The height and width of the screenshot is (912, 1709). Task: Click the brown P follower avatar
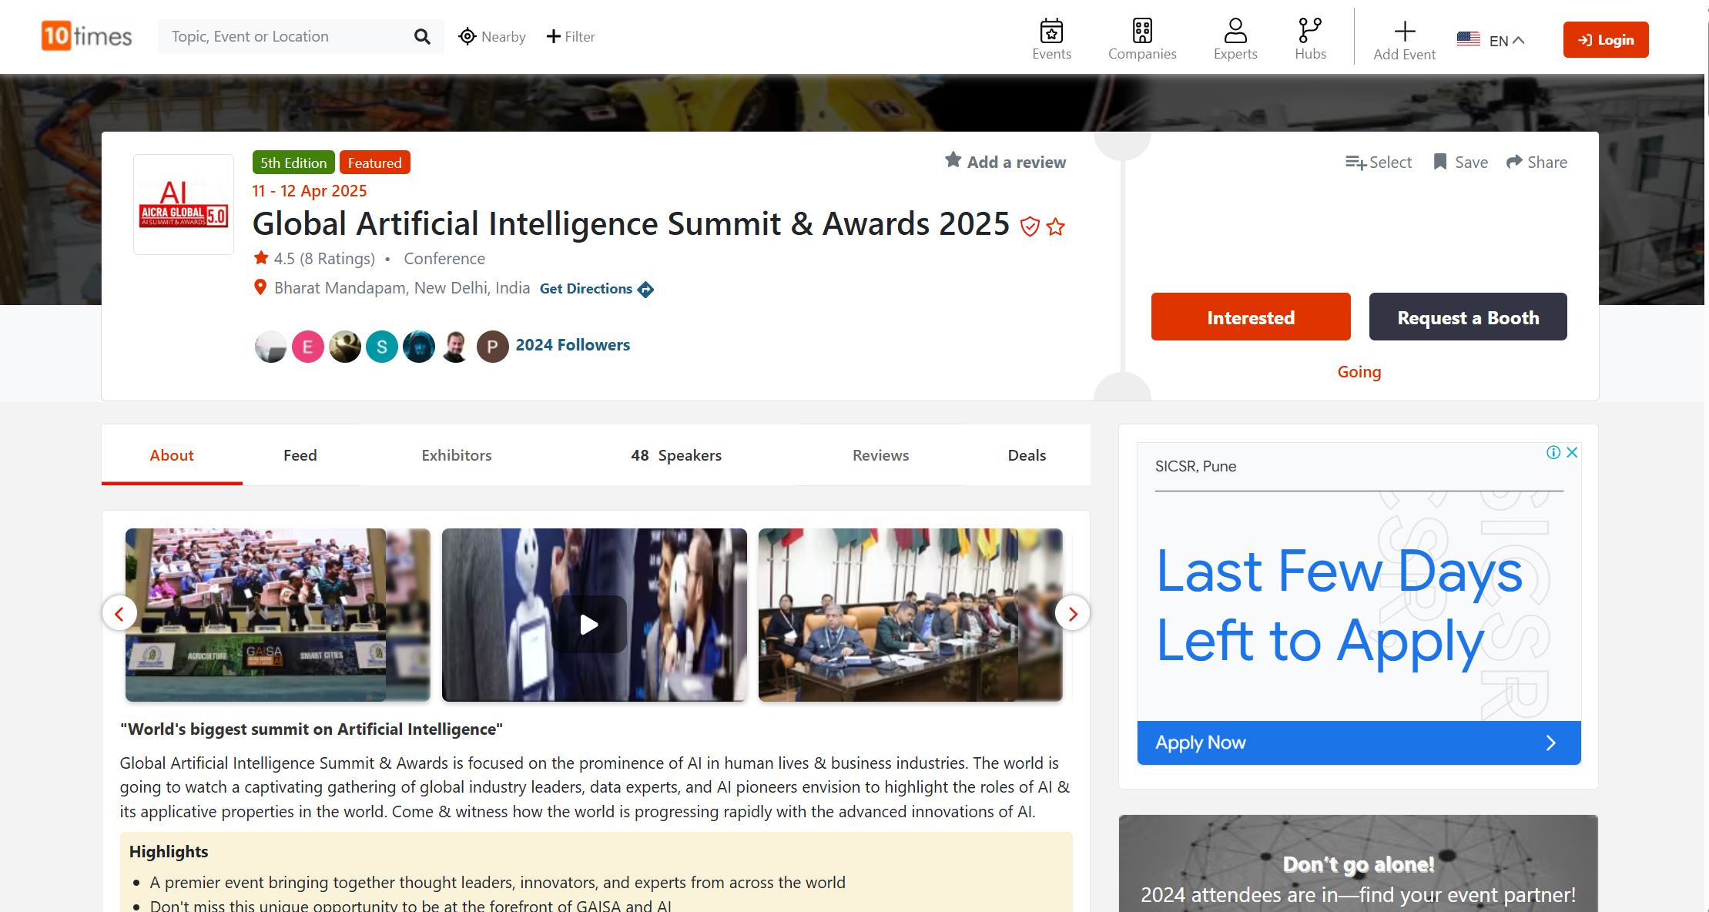[x=492, y=347]
